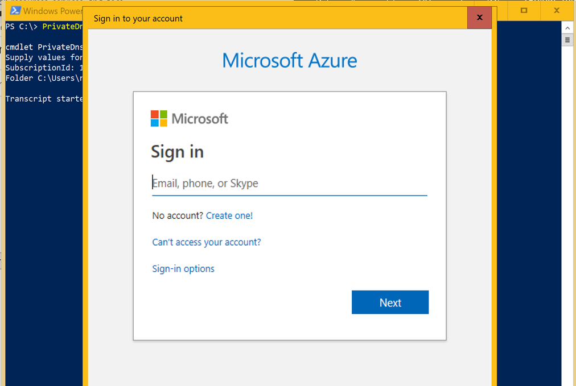This screenshot has height=386, width=576.
Task: Close the Sign in to your account dialog
Action: [479, 18]
